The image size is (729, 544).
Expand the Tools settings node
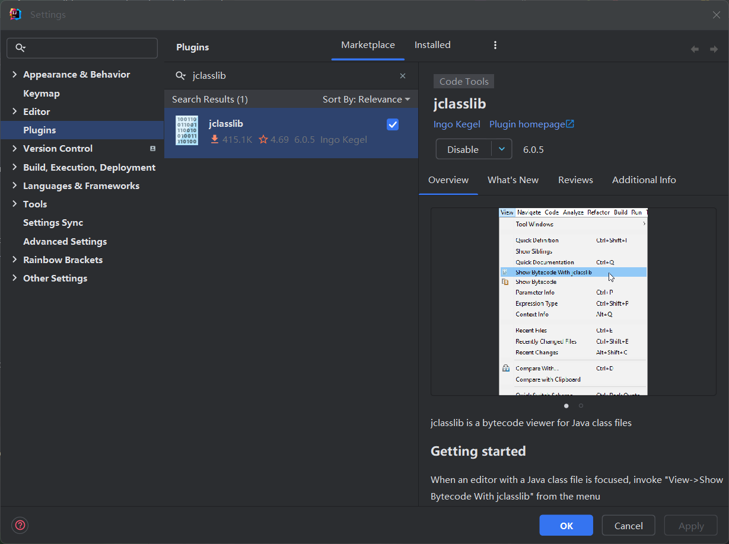(x=14, y=204)
